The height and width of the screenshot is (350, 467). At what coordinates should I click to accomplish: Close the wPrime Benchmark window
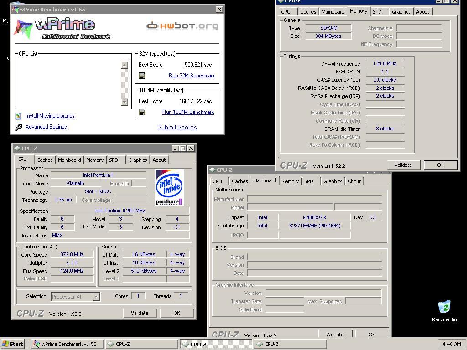(x=219, y=9)
